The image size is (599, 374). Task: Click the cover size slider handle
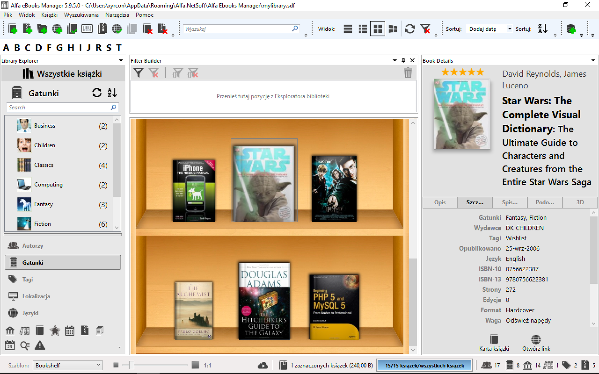(132, 365)
